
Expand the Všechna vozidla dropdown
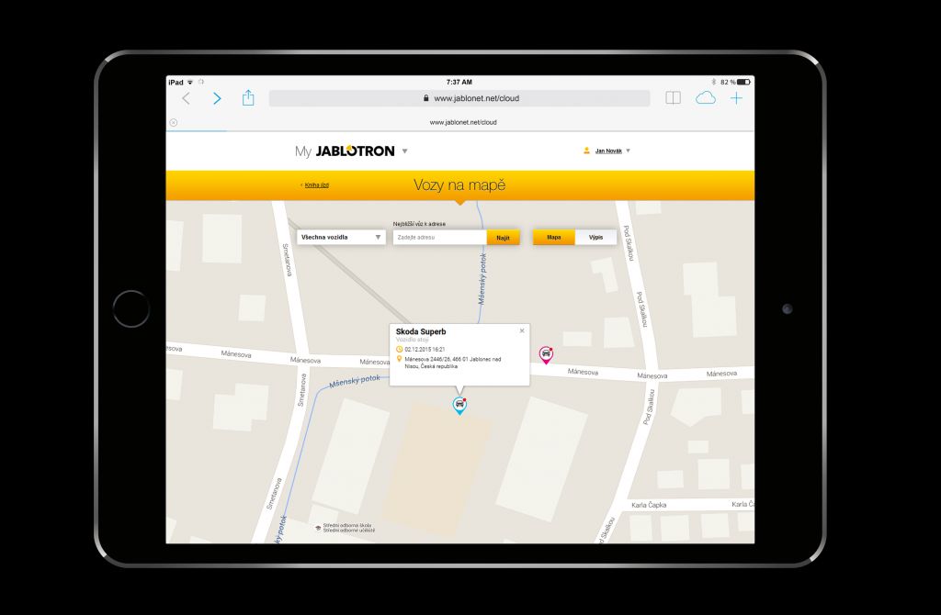pos(340,237)
